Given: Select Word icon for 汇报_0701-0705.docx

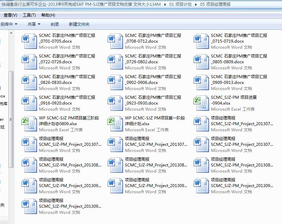Looking at the screenshot, I should [29, 41].
